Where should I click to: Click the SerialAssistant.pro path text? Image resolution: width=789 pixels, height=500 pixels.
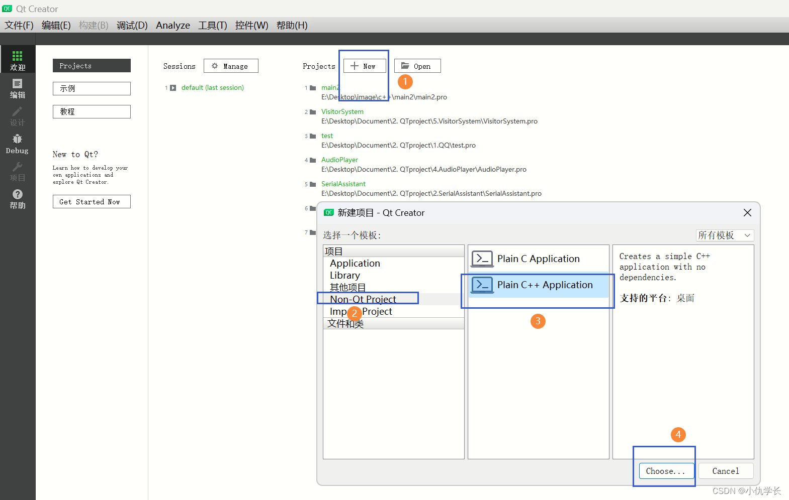click(x=431, y=193)
